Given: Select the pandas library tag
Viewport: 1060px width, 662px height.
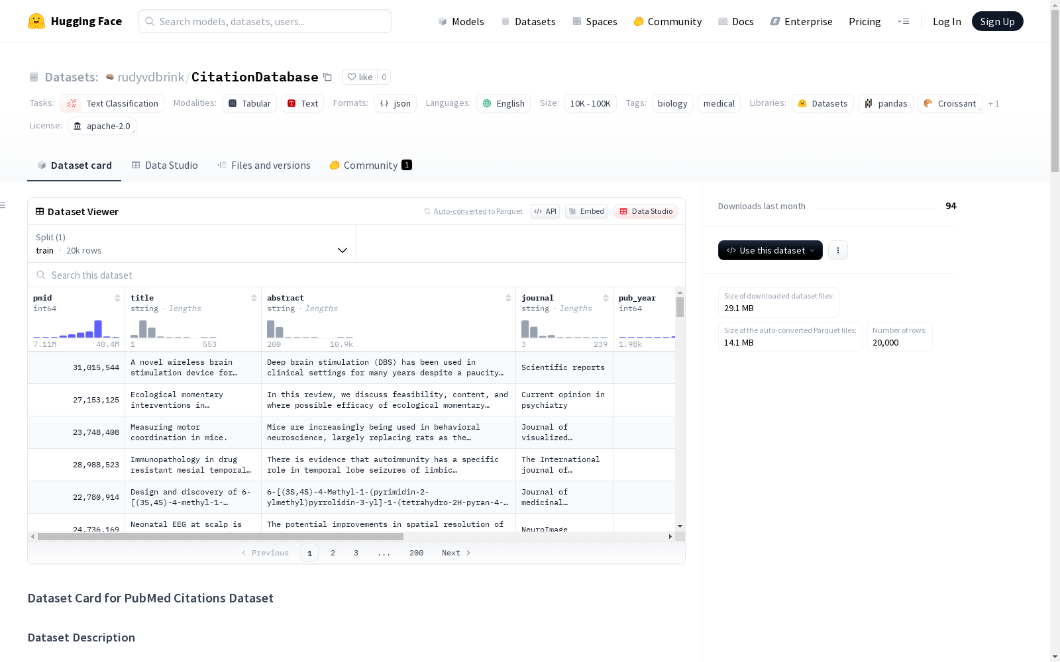Looking at the screenshot, I should pos(886,103).
